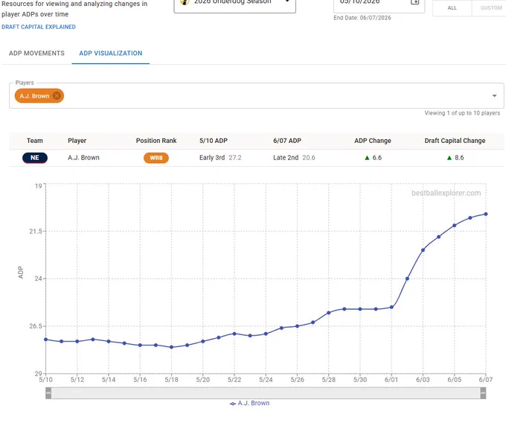Click the 5/10 data point on chart
The image size is (506, 446).
point(46,340)
